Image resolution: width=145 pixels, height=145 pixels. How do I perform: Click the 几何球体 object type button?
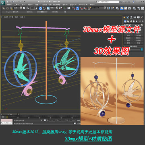coord(138,35)
